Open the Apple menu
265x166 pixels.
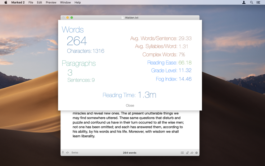click(6, 3)
